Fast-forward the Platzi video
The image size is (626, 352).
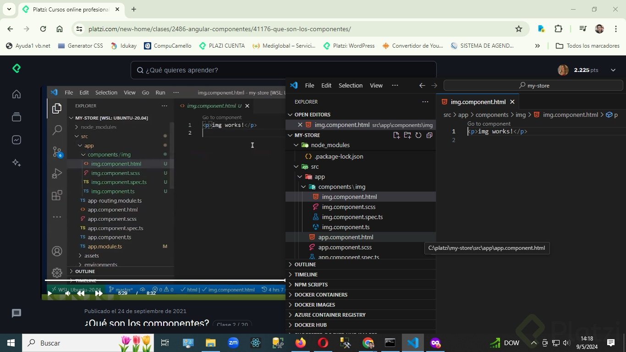99,293
